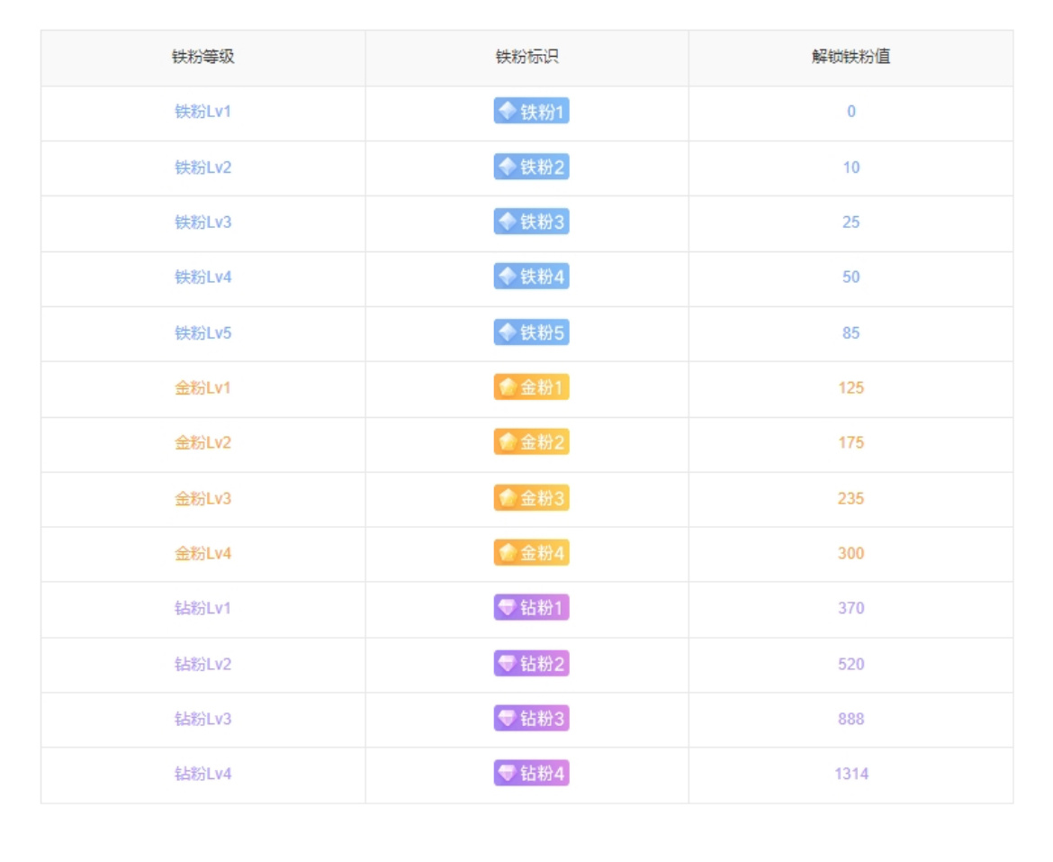Click the 铁粉4 badge icon
The height and width of the screenshot is (862, 1053).
[531, 277]
